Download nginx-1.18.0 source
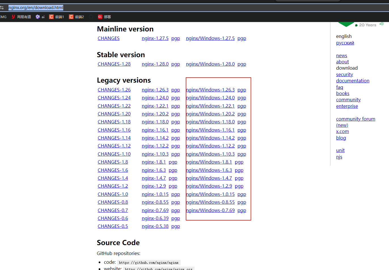The image size is (389, 270). (x=155, y=122)
